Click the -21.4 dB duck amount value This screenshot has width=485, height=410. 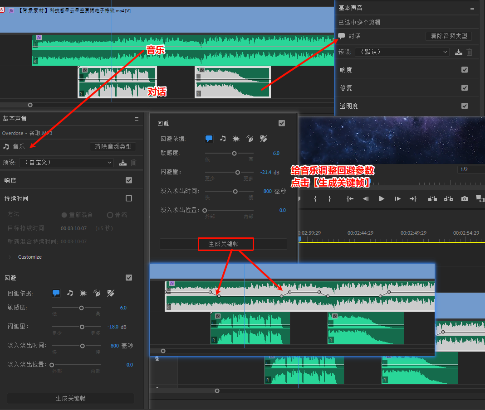(x=266, y=173)
